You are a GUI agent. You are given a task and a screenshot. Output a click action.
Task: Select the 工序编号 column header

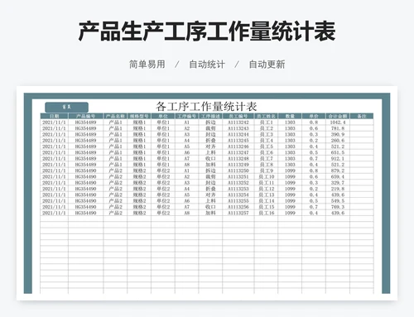[187, 116]
